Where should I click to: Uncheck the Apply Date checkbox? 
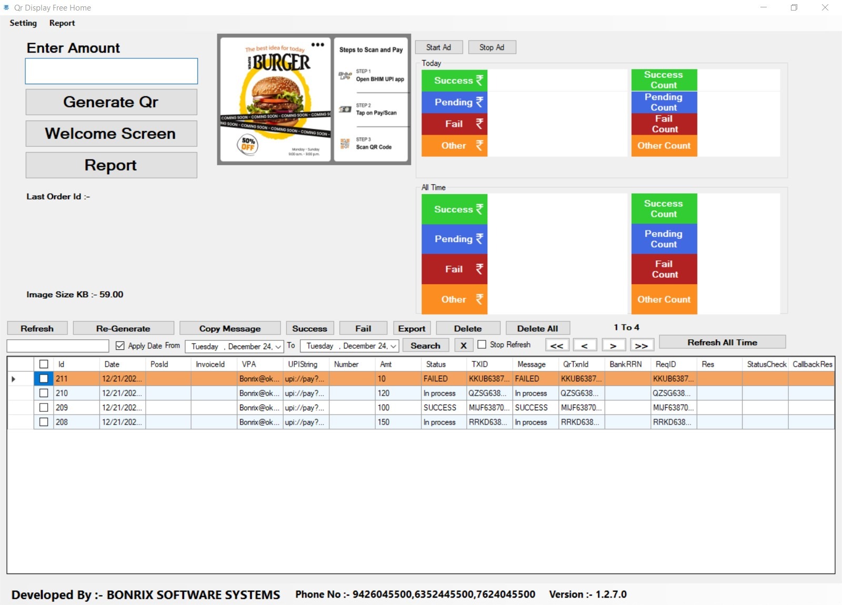pos(120,346)
